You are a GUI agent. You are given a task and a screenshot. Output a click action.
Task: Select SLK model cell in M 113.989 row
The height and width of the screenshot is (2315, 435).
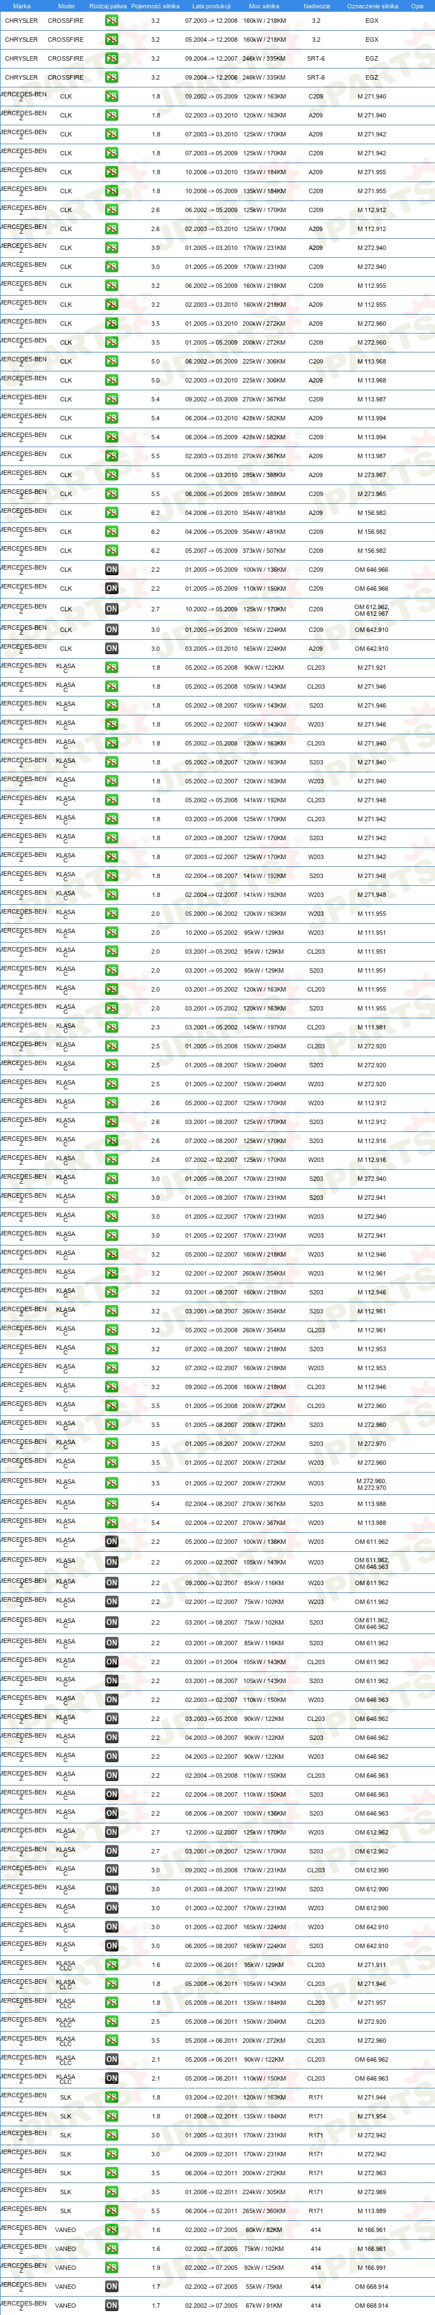pyautogui.click(x=66, y=2211)
